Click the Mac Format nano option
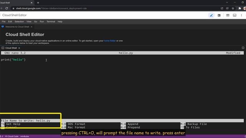246x138 pixels. click(x=76, y=128)
